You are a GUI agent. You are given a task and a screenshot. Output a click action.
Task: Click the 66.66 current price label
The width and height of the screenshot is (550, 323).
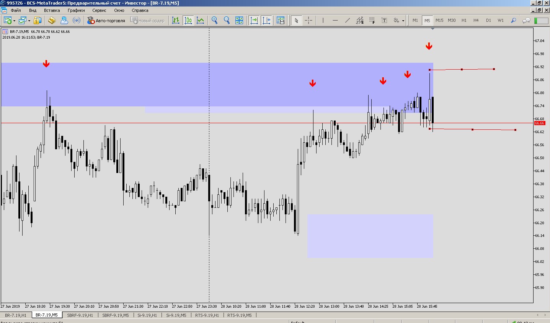(x=540, y=123)
